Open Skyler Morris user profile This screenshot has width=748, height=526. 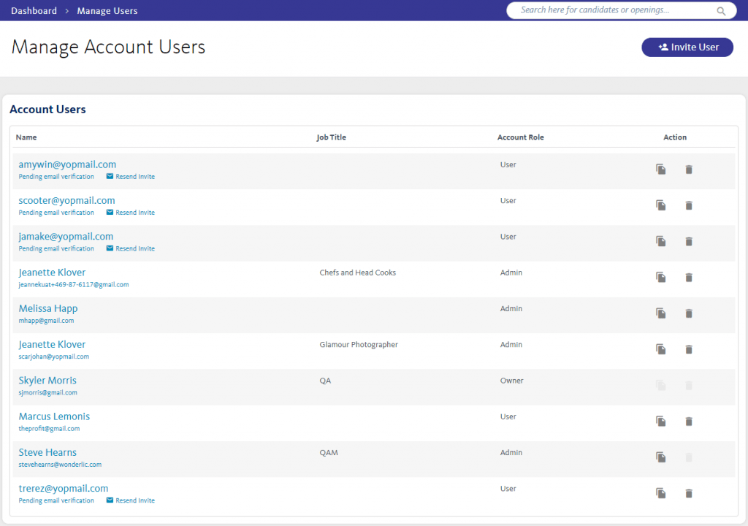tap(47, 381)
